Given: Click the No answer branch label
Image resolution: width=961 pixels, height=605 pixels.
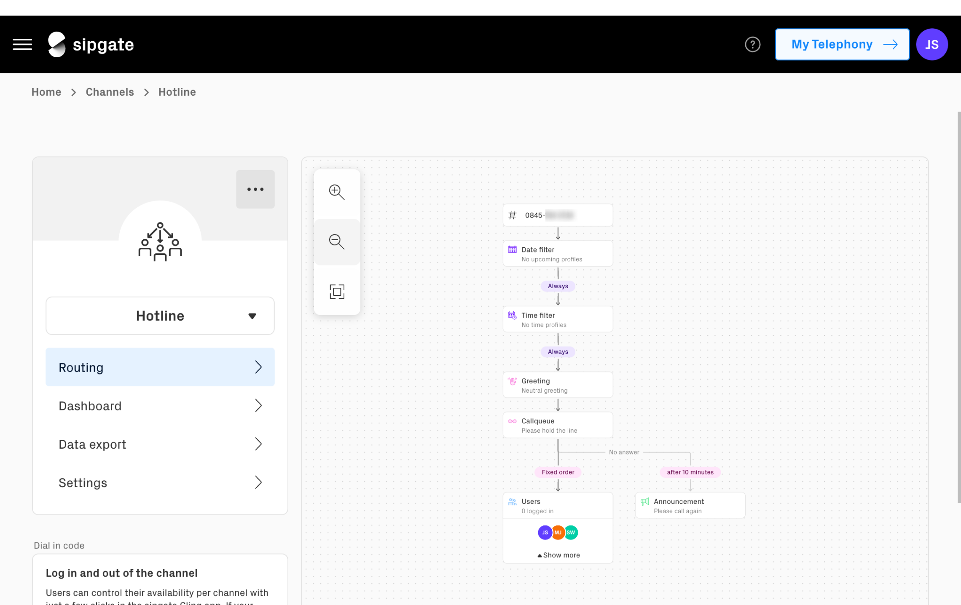Looking at the screenshot, I should [624, 452].
